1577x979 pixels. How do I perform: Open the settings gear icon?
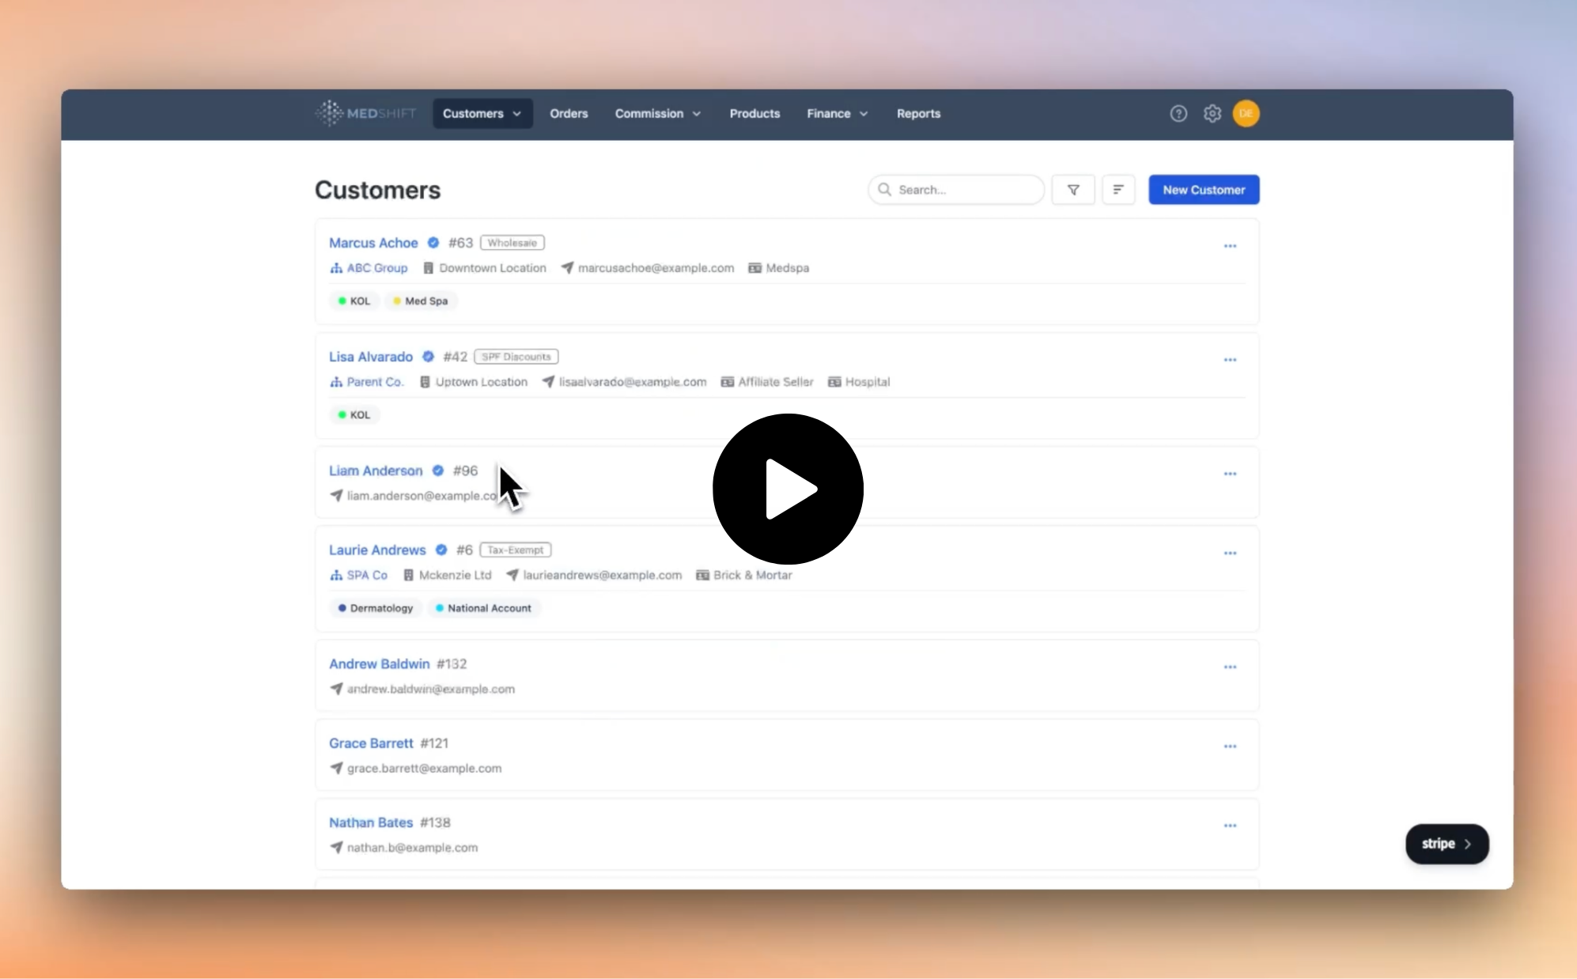[1212, 113]
